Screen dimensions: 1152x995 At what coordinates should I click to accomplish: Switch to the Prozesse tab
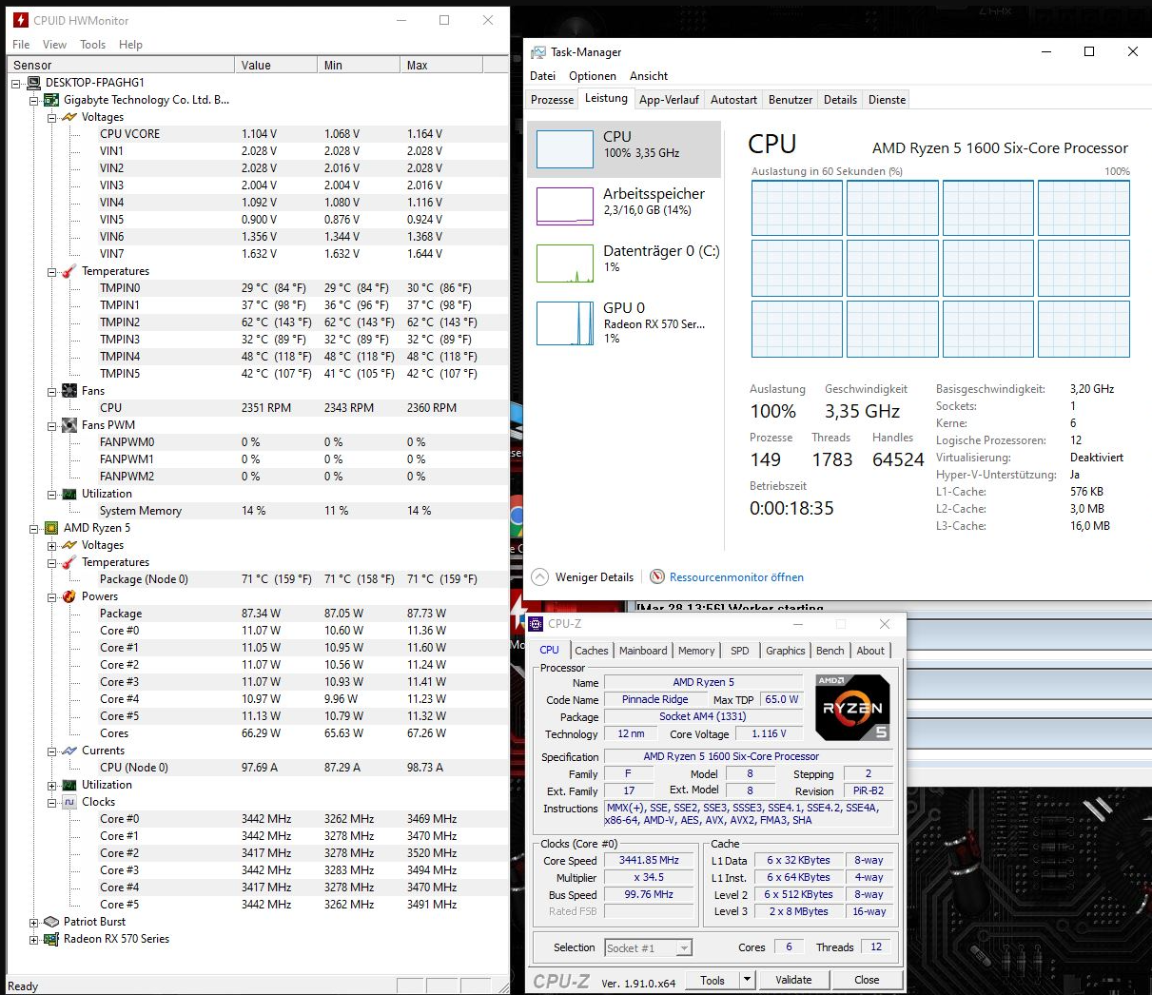(x=553, y=100)
